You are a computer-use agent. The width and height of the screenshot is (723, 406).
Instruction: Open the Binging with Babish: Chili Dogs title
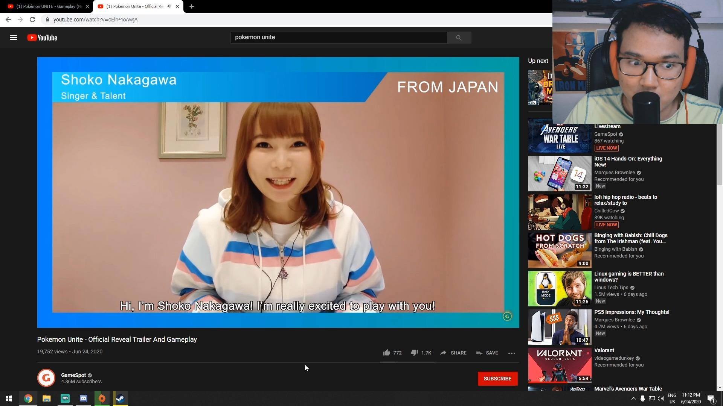(x=631, y=238)
